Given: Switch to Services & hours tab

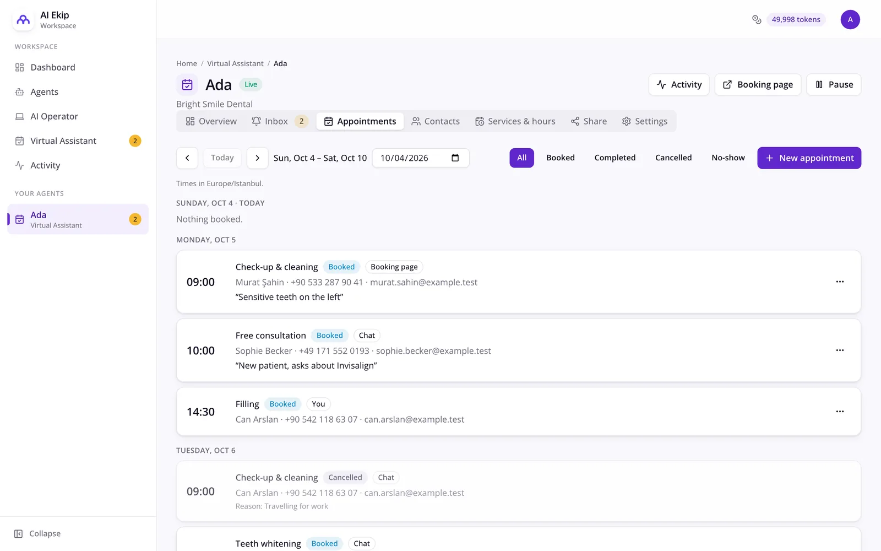Looking at the screenshot, I should [x=515, y=121].
